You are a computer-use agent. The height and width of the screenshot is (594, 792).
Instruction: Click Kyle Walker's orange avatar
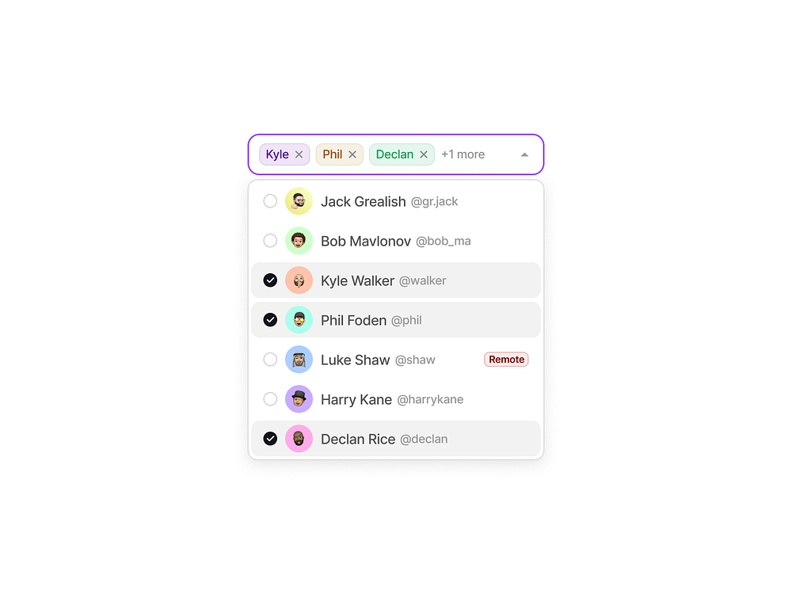pos(299,280)
